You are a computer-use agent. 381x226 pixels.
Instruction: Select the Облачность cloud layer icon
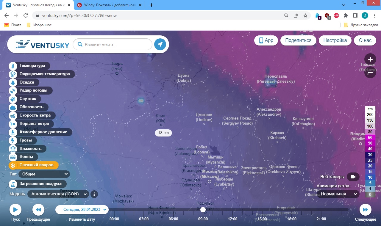pos(13,107)
